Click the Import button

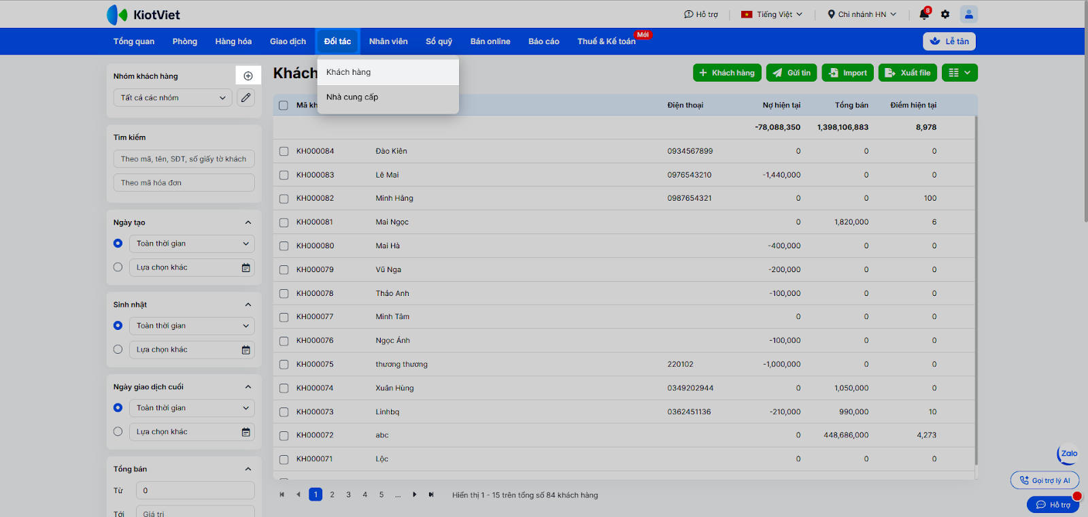(848, 73)
